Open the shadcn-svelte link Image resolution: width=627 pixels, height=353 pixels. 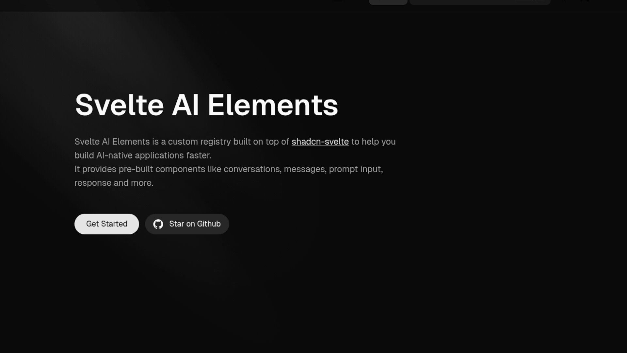point(320,142)
